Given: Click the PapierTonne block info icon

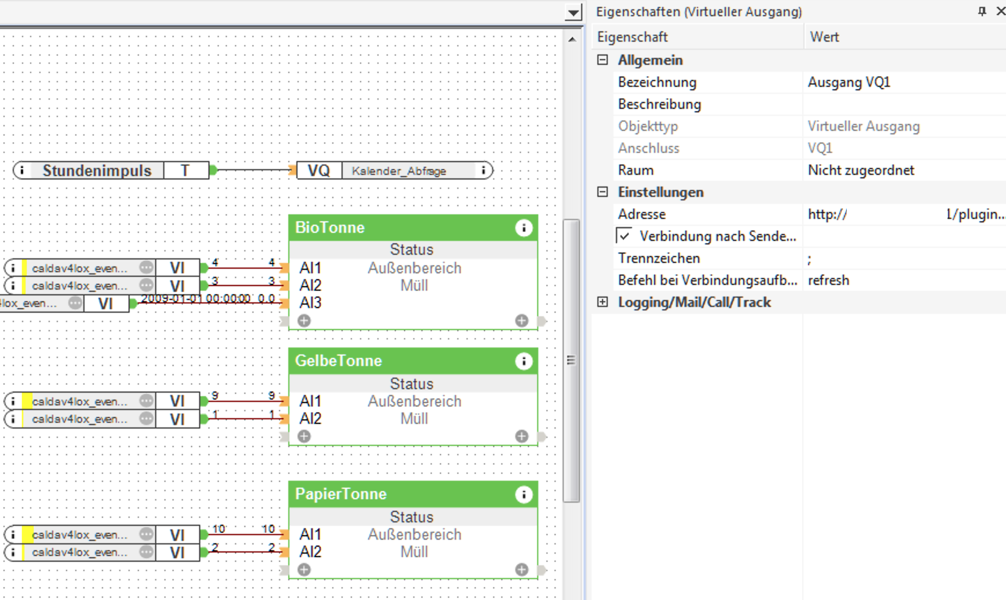Looking at the screenshot, I should 523,495.
